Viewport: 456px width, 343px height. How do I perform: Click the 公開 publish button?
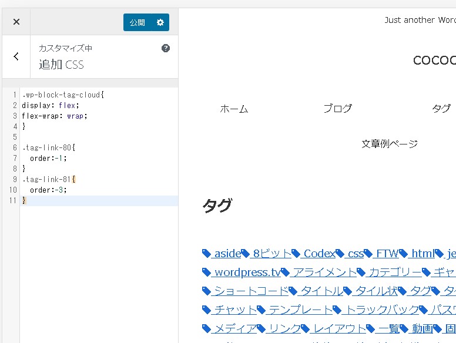(138, 22)
